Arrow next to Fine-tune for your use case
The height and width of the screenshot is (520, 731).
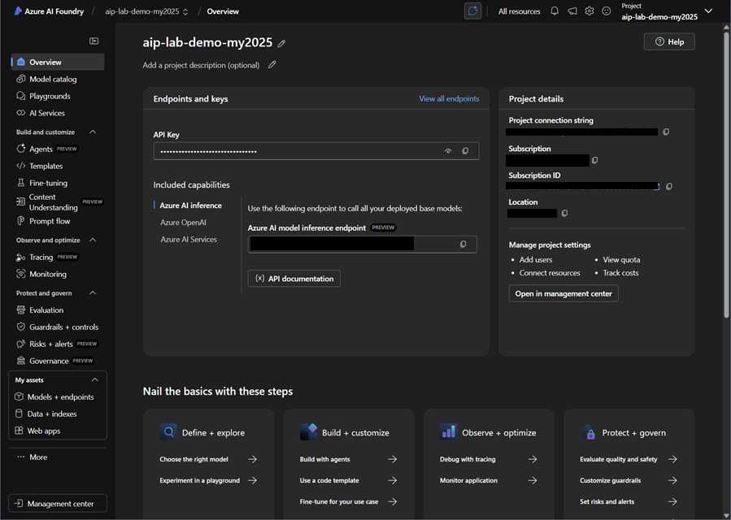tap(393, 502)
